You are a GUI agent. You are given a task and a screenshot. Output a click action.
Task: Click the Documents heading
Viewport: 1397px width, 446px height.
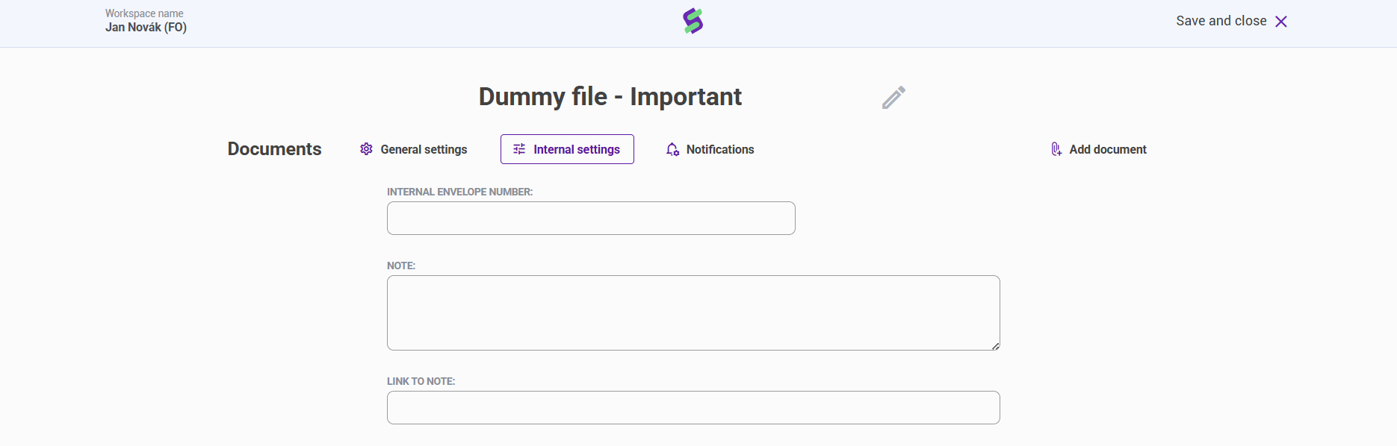pyautogui.click(x=274, y=149)
